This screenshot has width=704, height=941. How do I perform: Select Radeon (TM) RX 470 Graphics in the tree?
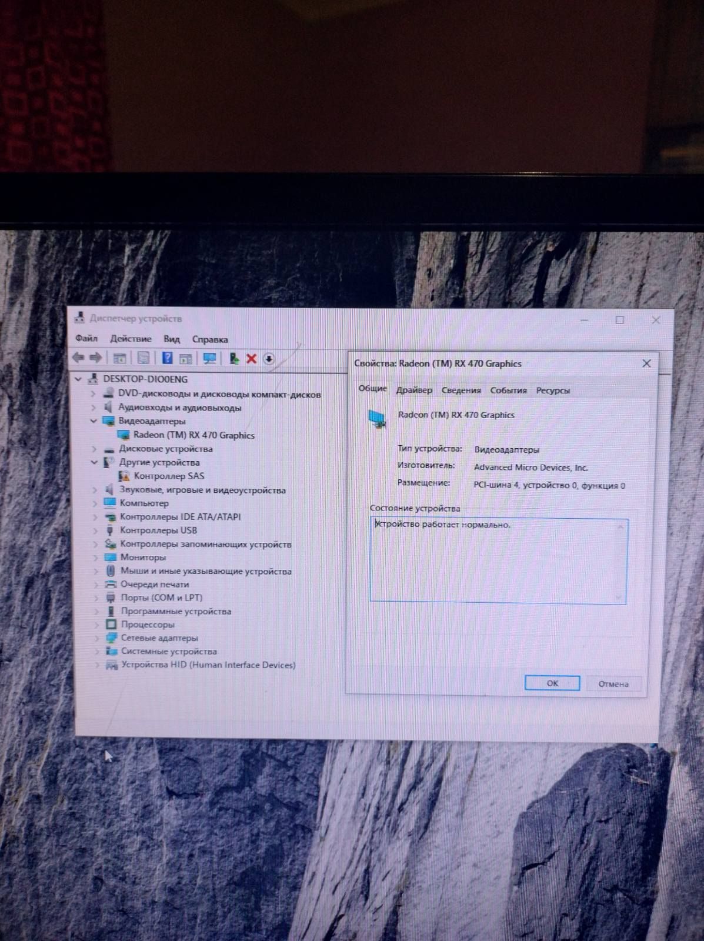click(194, 435)
